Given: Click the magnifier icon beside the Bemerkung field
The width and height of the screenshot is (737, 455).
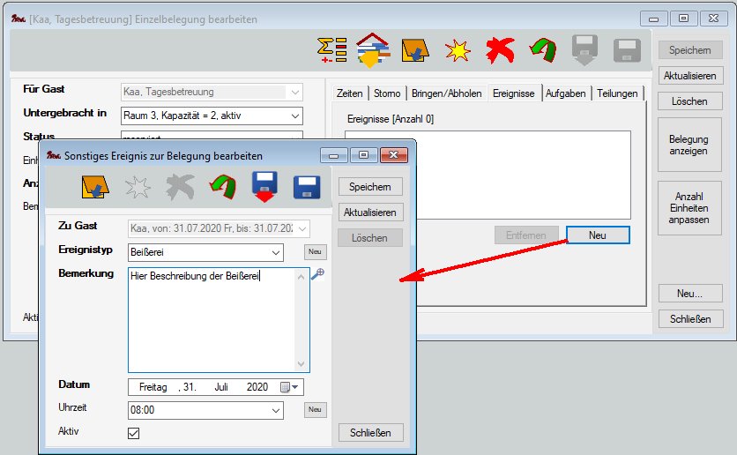Looking at the screenshot, I should [317, 274].
